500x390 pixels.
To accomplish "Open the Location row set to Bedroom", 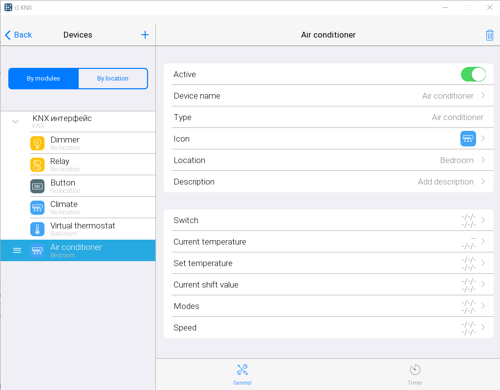I will tap(328, 160).
